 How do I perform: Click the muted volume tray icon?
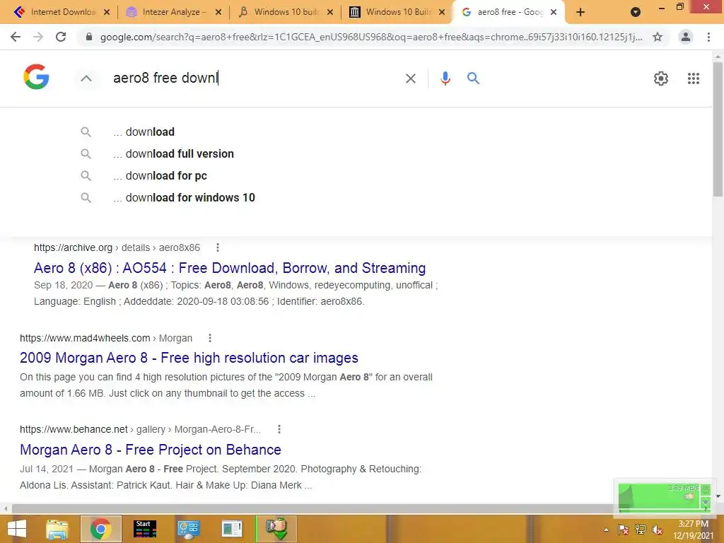tap(657, 530)
